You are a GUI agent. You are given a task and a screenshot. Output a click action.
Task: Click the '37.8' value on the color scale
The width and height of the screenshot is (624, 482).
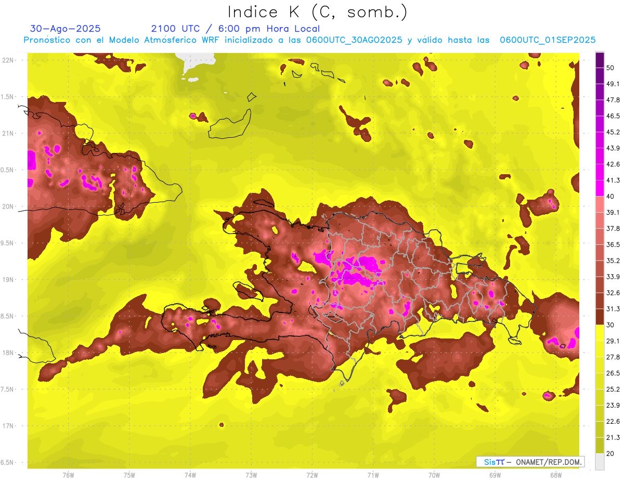[x=613, y=228]
